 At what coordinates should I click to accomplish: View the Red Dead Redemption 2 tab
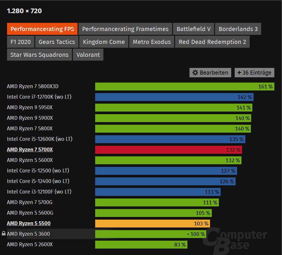point(212,42)
